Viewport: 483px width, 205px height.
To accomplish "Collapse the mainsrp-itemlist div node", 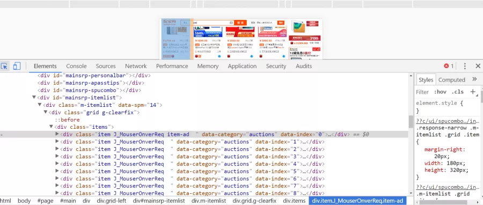I will [x=34, y=98].
